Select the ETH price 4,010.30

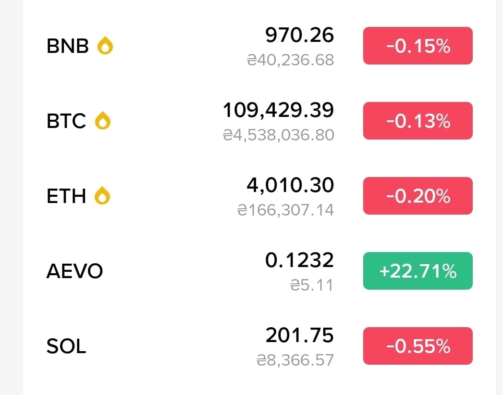point(290,185)
